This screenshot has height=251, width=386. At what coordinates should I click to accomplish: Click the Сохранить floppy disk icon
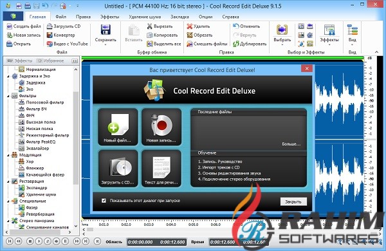(x=106, y=30)
